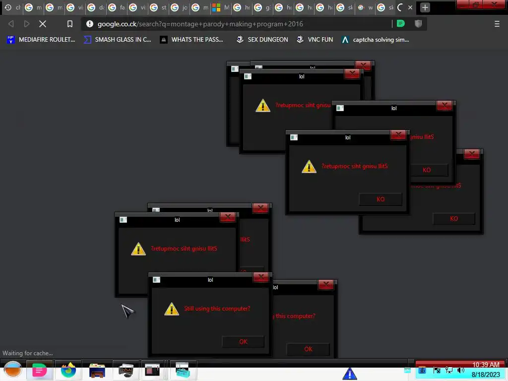
Task: Open the WHATS THE PASS... bookmark
Action: (191, 40)
